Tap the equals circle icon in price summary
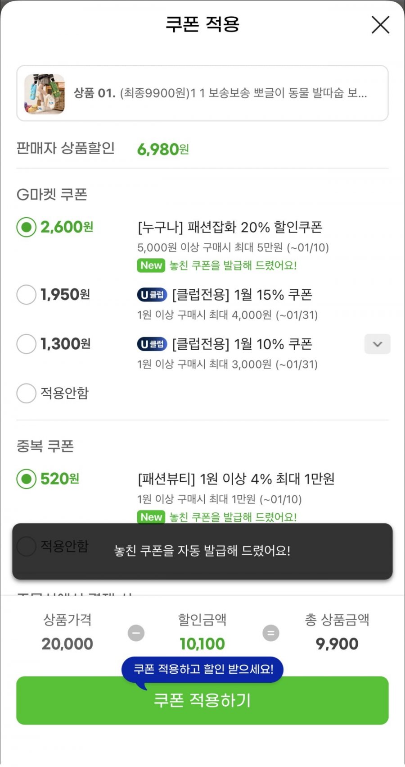The height and width of the screenshot is (767, 405). [270, 633]
